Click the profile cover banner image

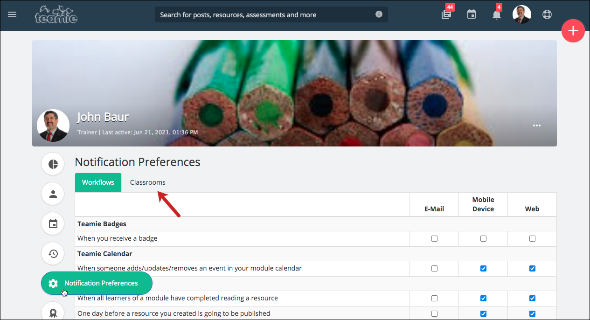pyautogui.click(x=294, y=93)
